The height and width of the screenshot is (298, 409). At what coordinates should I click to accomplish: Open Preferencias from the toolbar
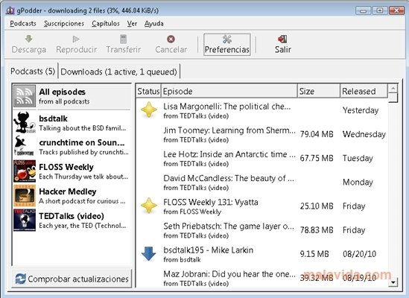click(227, 45)
